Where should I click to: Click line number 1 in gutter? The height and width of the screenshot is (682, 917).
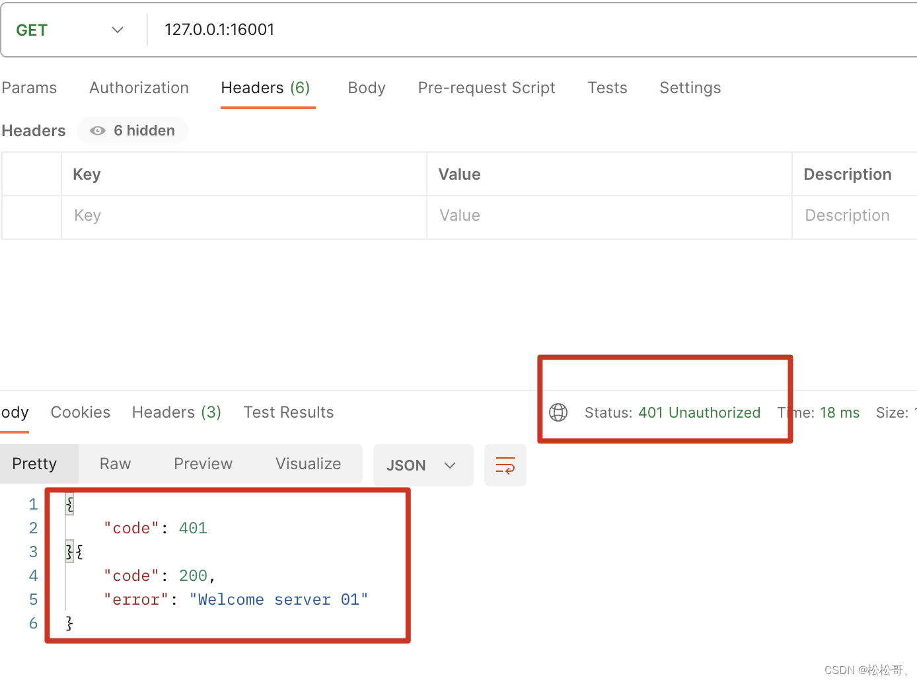[33, 504]
